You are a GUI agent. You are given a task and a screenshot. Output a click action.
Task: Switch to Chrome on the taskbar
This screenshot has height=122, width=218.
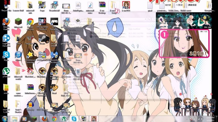click(54, 119)
